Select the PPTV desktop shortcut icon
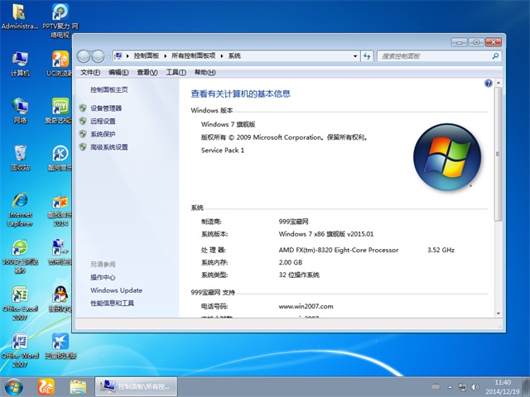530x397 pixels. coord(60,15)
